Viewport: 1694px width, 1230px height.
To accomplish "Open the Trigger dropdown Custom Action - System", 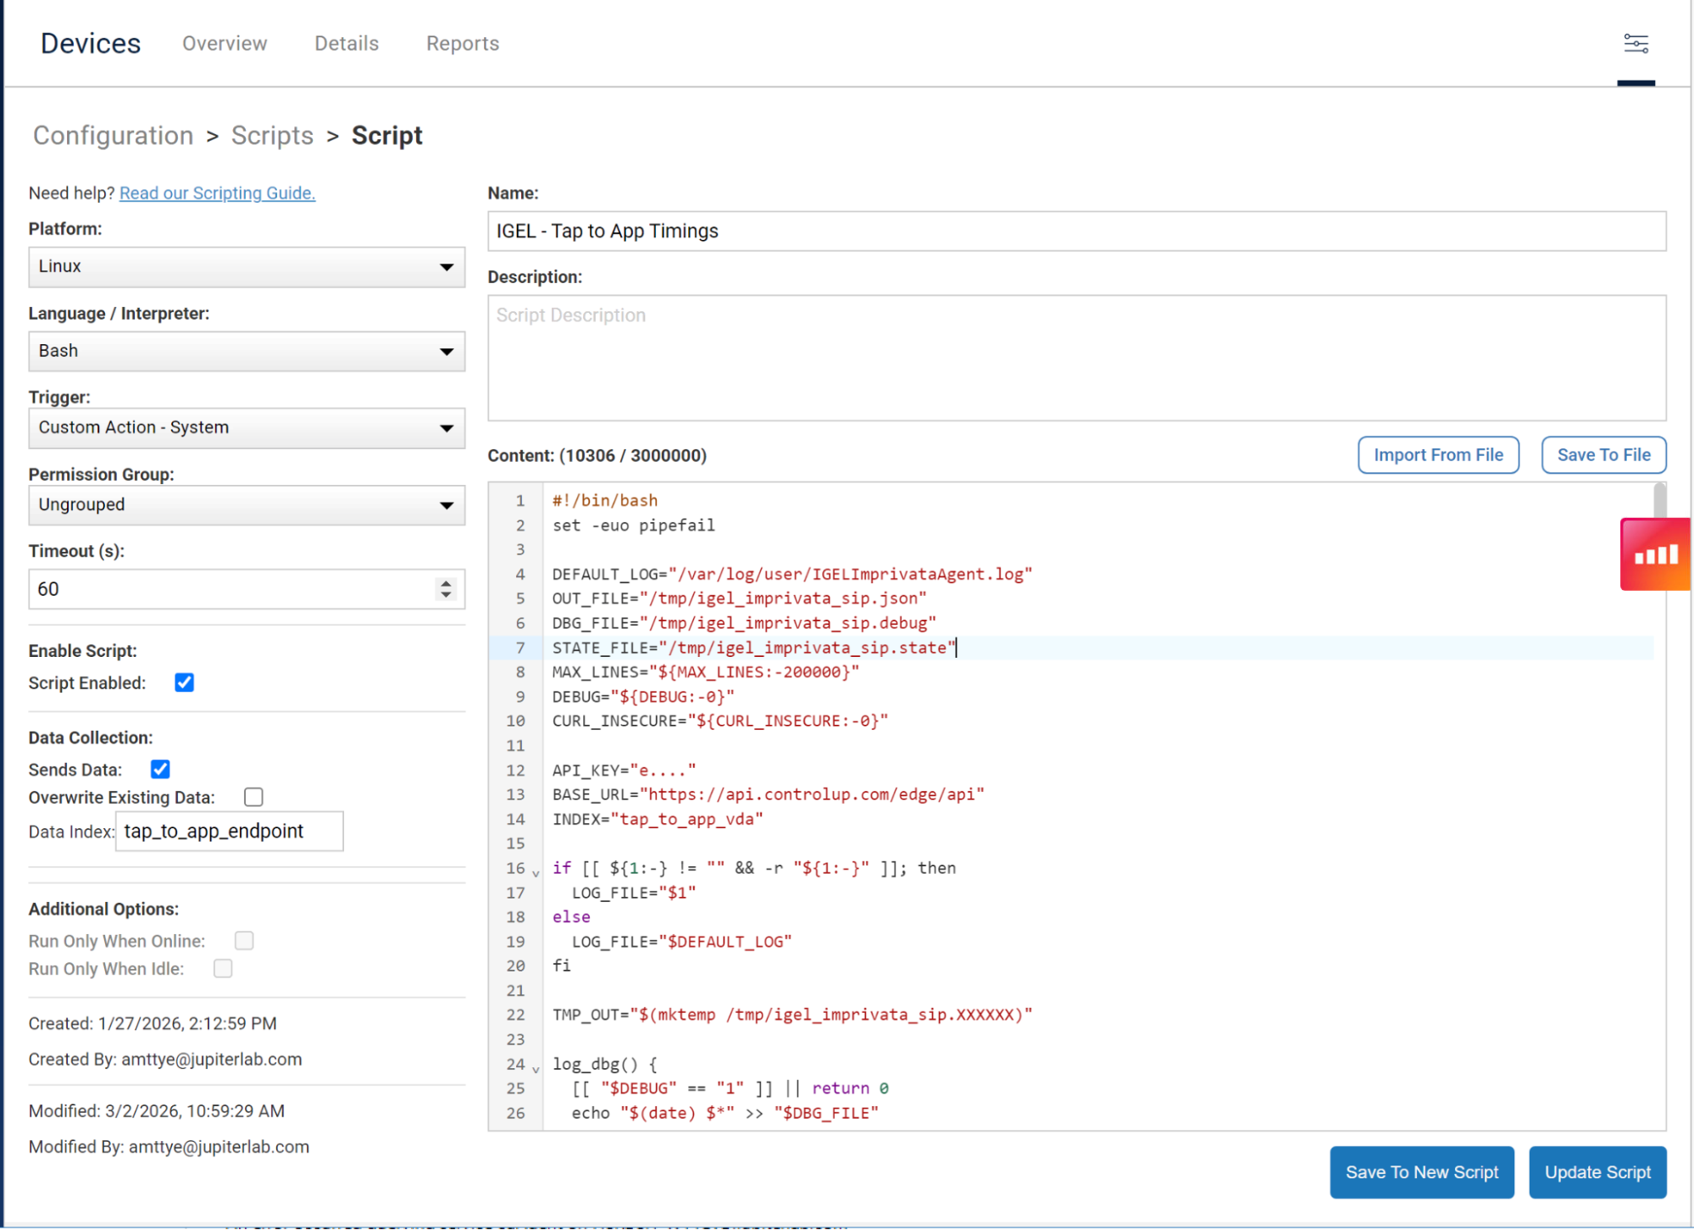I will [x=246, y=428].
